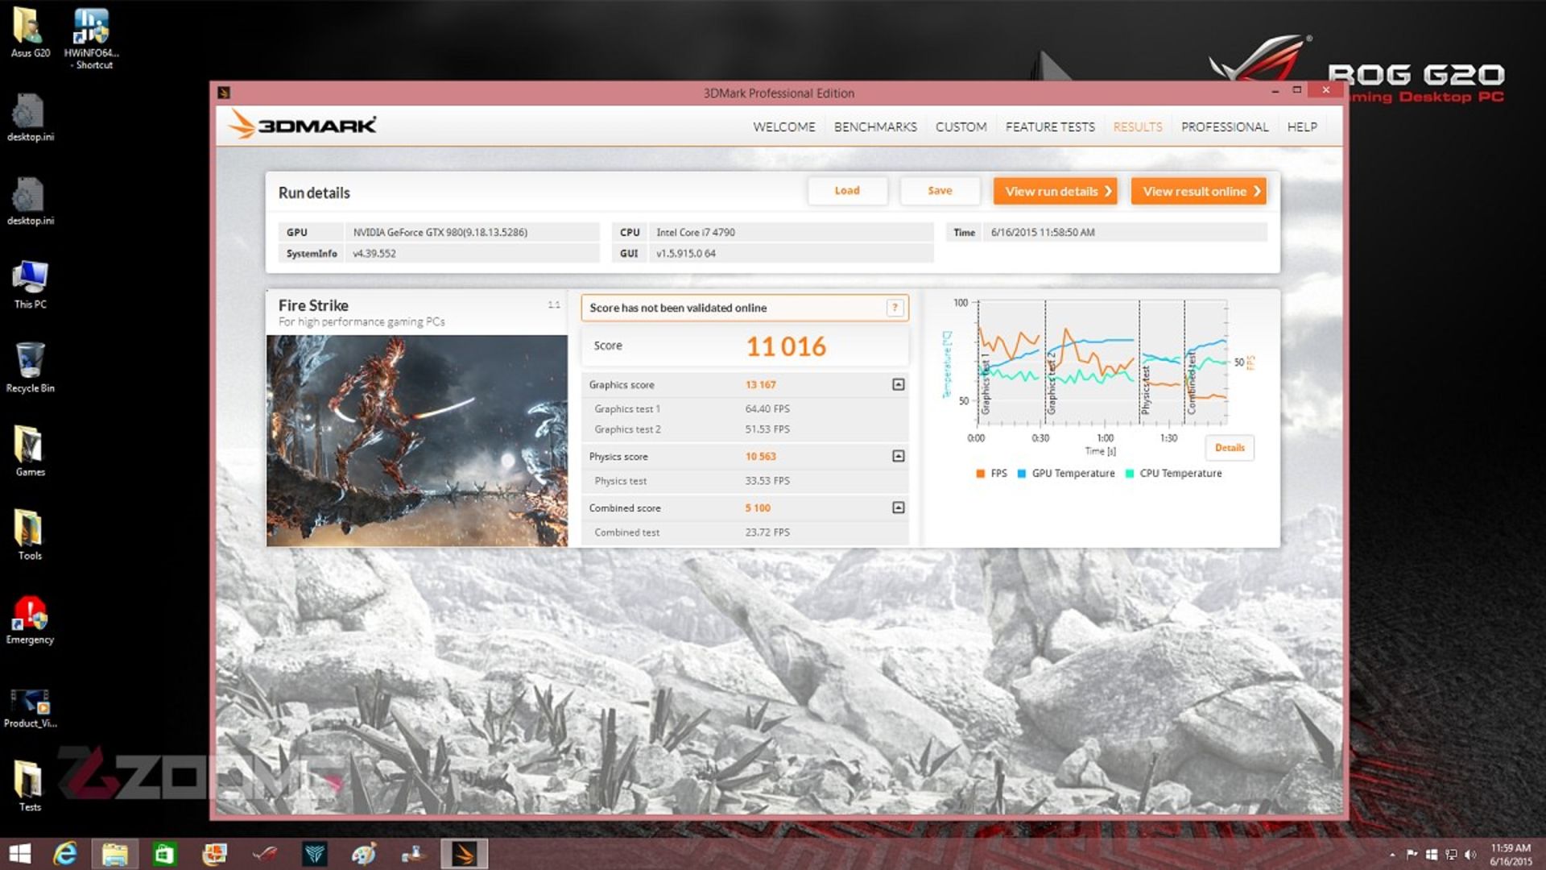Click the Details button on graph

(1230, 447)
